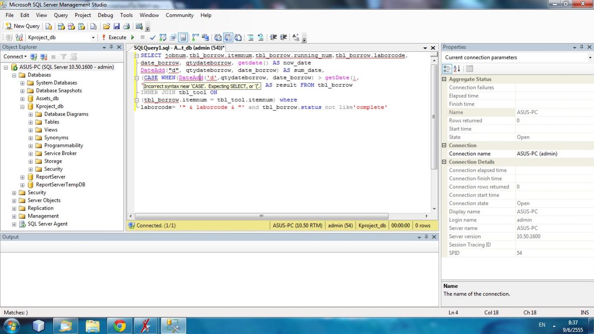Open the Current connection parameters dropdown

click(x=590, y=57)
